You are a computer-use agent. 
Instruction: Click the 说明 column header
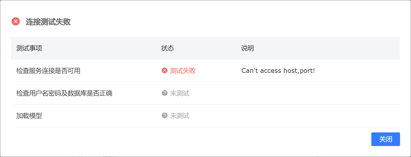247,48
